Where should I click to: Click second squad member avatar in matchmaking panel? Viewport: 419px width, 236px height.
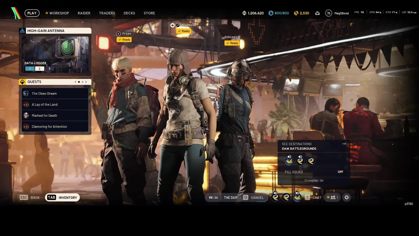300,161
